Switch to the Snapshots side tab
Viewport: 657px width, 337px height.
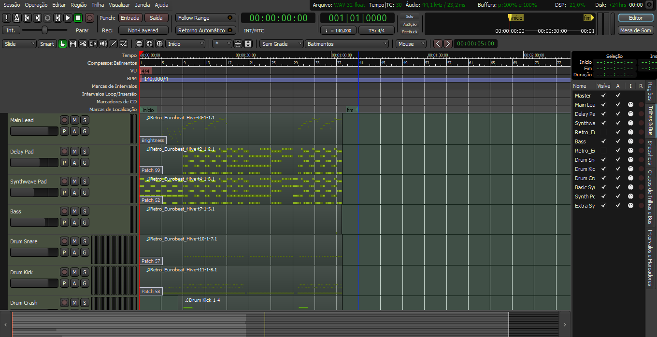650,153
